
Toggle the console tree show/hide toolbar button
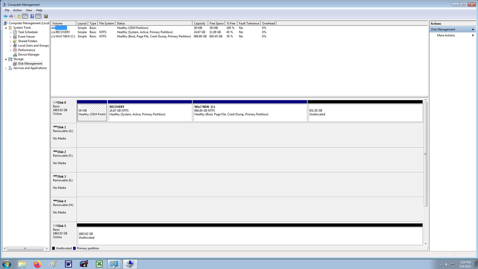[x=24, y=16]
